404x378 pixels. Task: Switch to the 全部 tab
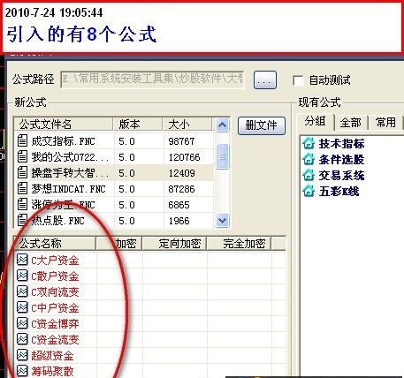pos(351,122)
